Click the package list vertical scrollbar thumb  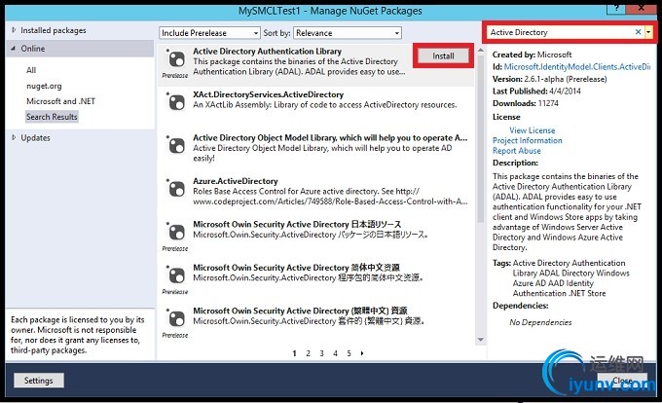481,138
